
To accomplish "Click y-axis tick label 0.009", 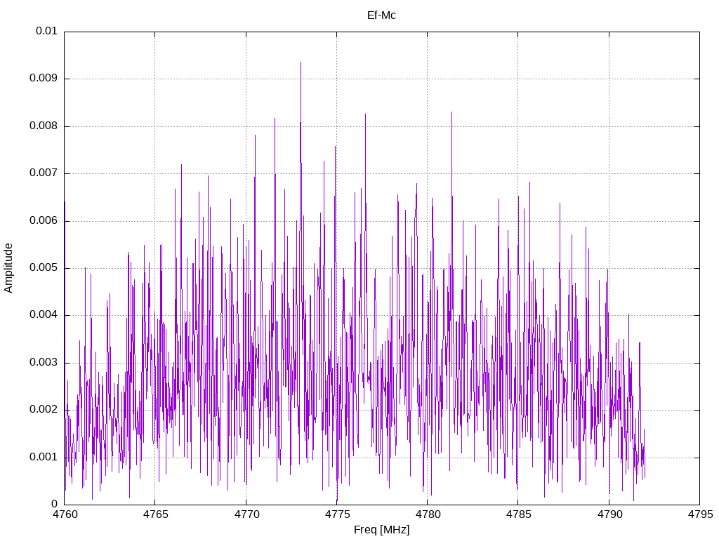I will click(x=43, y=78).
